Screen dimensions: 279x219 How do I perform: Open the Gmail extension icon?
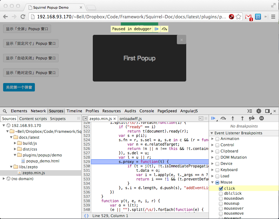(x=249, y=17)
